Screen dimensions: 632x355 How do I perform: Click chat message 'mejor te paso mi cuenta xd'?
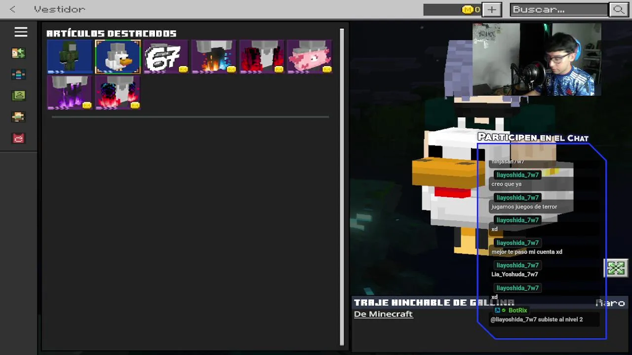(527, 252)
